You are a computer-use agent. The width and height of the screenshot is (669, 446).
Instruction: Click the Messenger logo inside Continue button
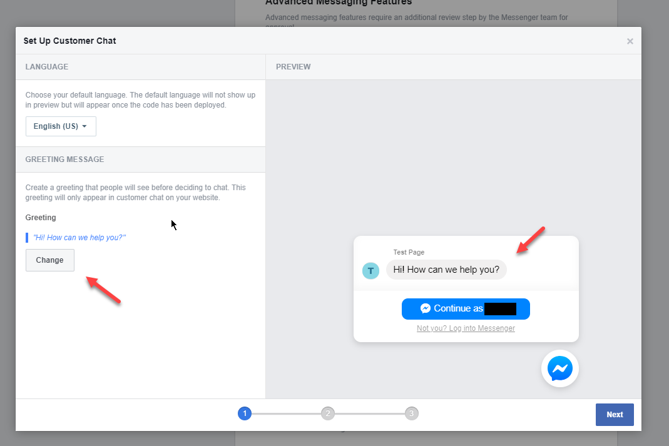coord(426,308)
